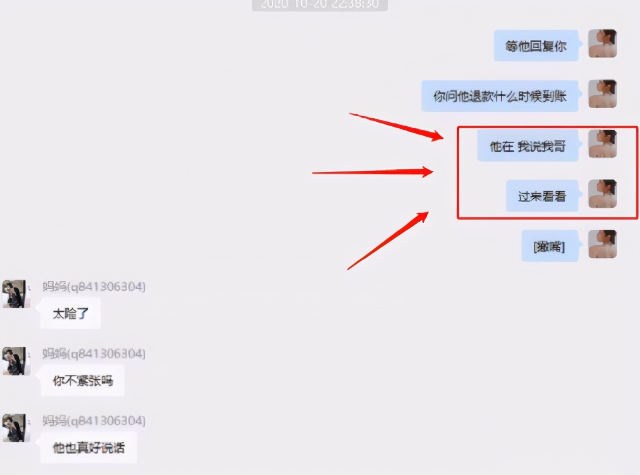
Task: Select the "你不紧张吗" message bubble
Action: (82, 381)
